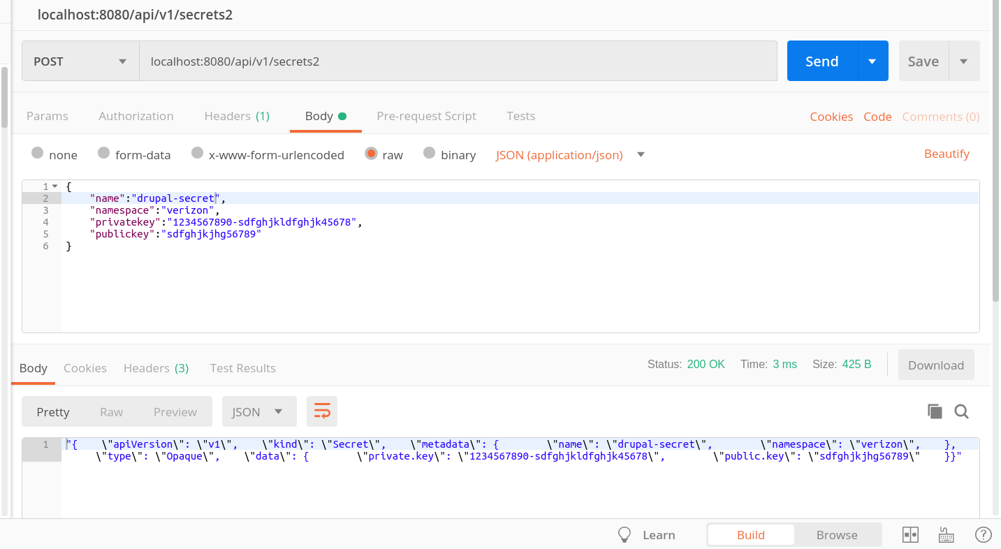Open search within the response body
The height and width of the screenshot is (549, 1001).
pyautogui.click(x=961, y=411)
